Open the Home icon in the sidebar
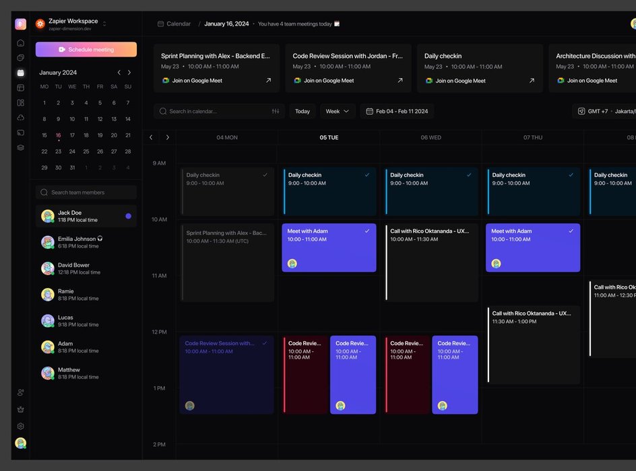Screen dimensions: 636x471 21,42
